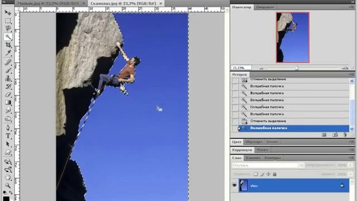
Task: Open the Навигатор panel menu
Action: click(351, 7)
